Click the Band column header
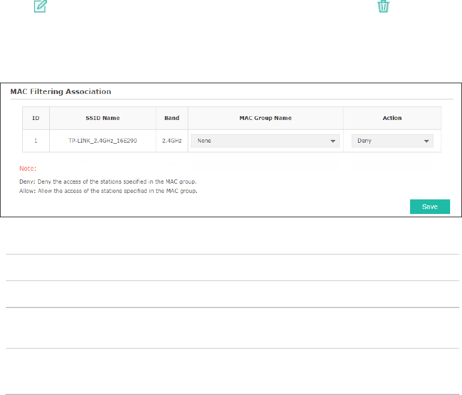Viewport: 462px width, 395px height. pos(172,118)
